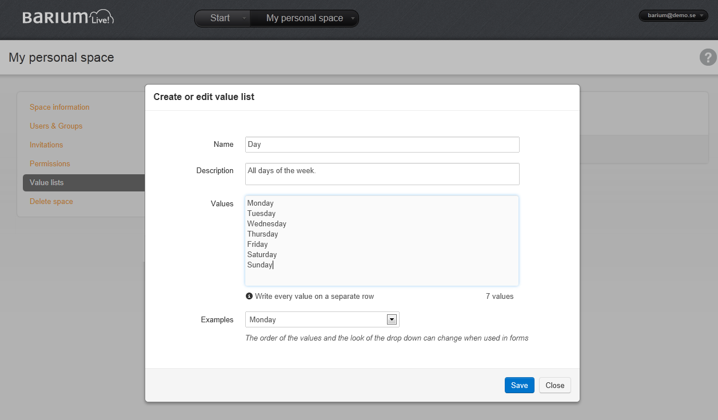Open the Examples dropdown showing Monday
Viewport: 718px width, 420px height.
pos(322,319)
